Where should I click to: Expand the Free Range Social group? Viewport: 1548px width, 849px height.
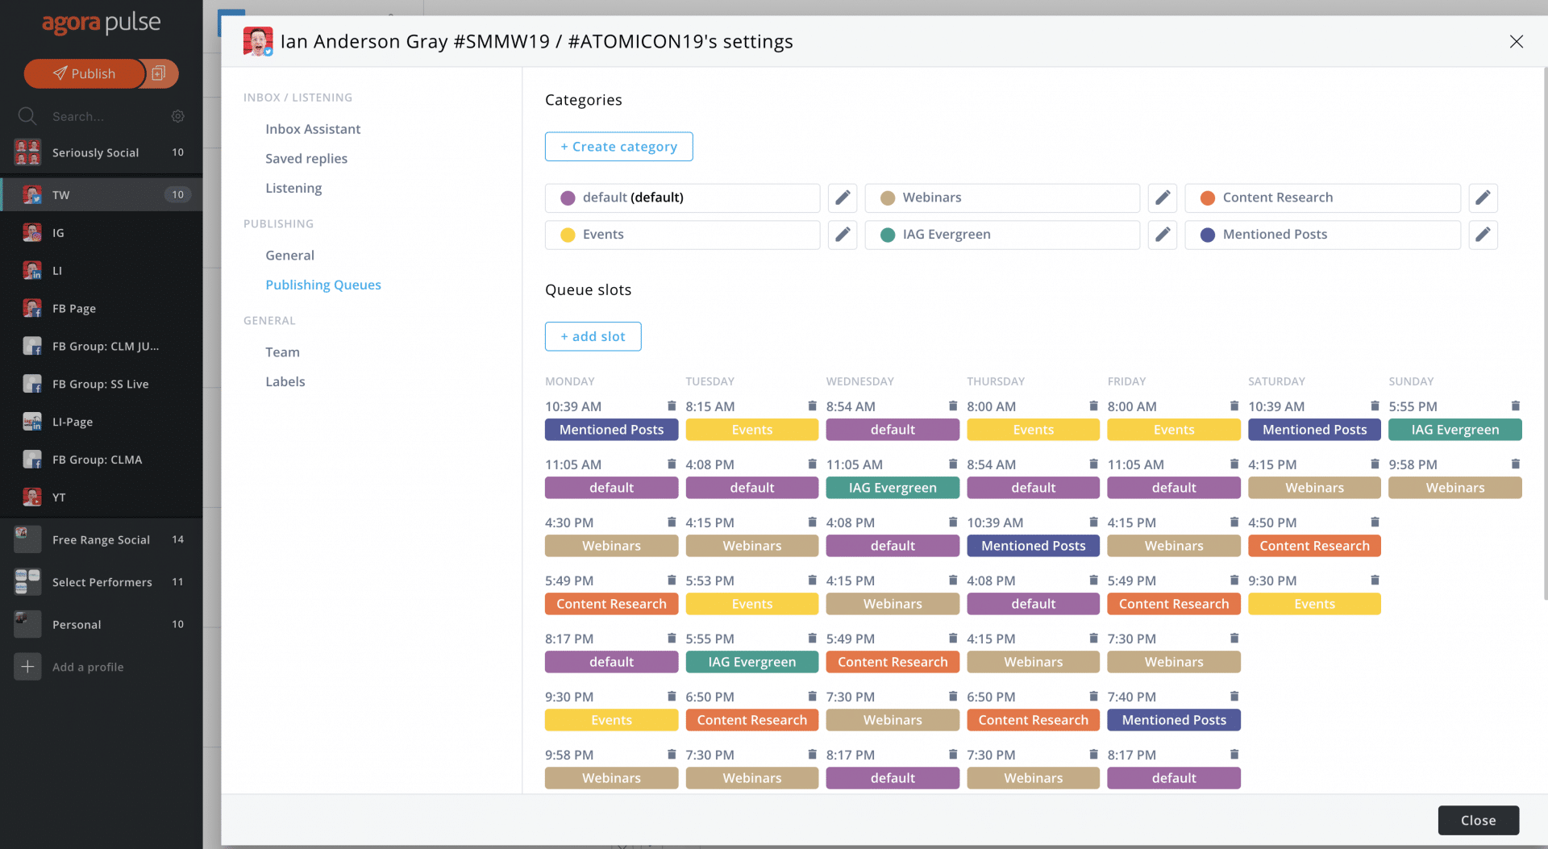pyautogui.click(x=102, y=539)
